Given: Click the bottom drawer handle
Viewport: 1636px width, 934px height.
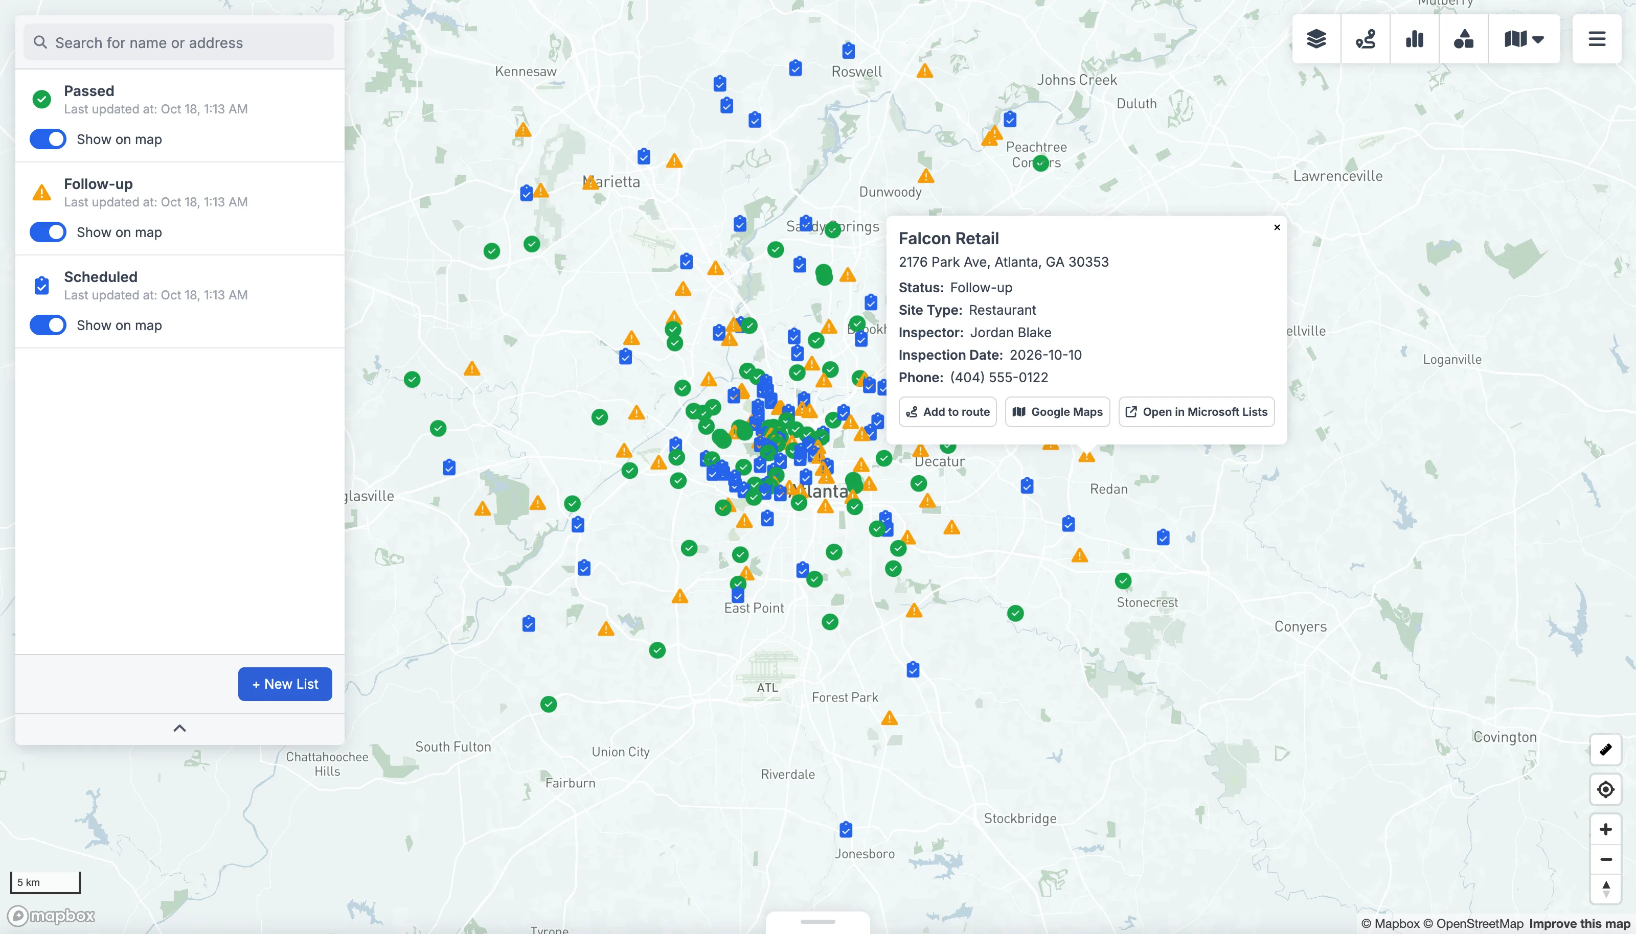Looking at the screenshot, I should (817, 922).
